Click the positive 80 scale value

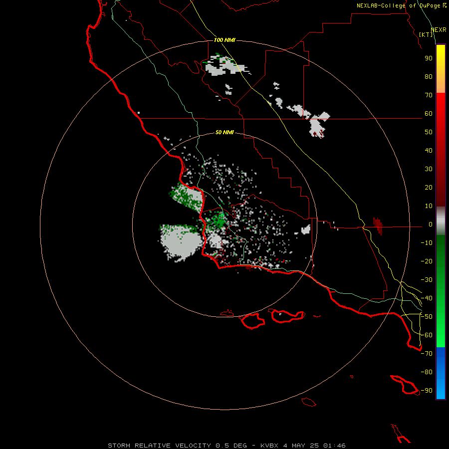[429, 76]
